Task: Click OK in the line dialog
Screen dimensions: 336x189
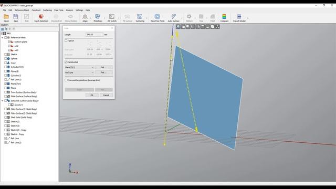Action: coord(92,95)
